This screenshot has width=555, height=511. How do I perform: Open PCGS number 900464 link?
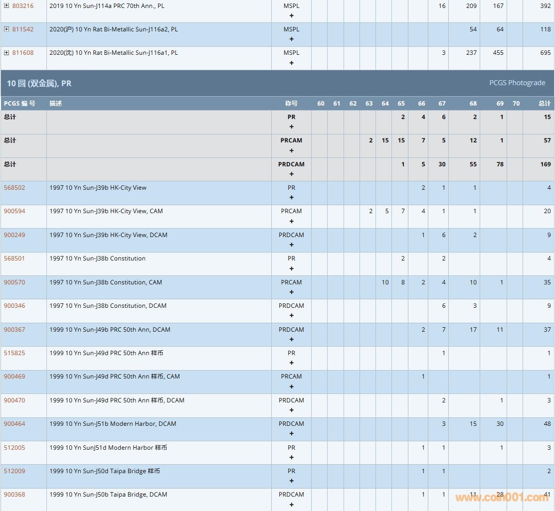(14, 424)
